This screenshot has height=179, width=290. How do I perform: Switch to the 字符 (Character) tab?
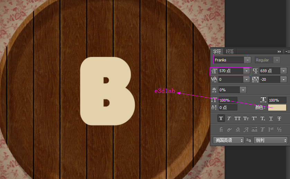[217, 51]
